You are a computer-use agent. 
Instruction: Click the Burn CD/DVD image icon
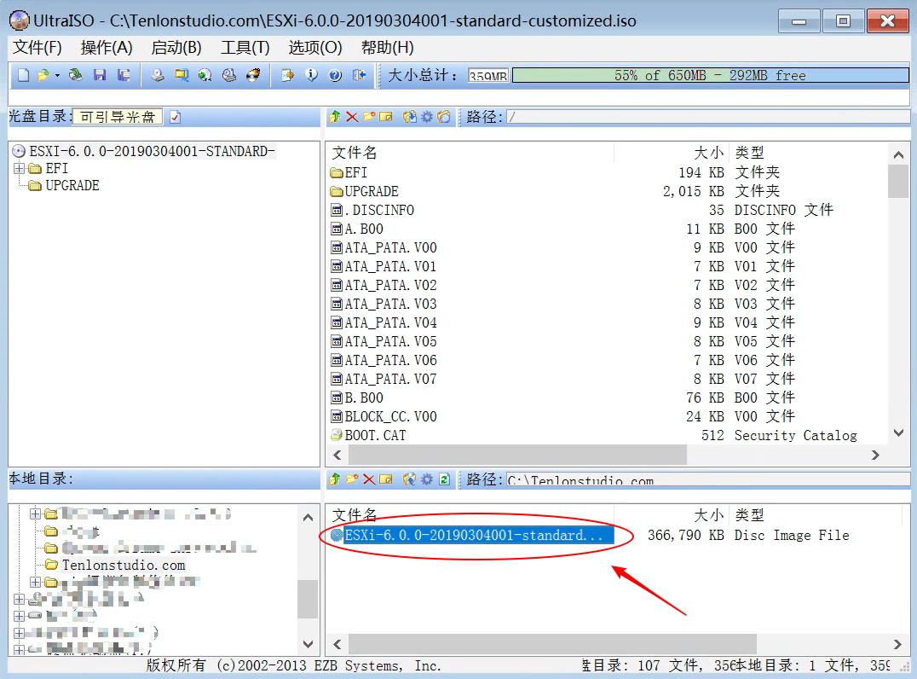point(253,75)
